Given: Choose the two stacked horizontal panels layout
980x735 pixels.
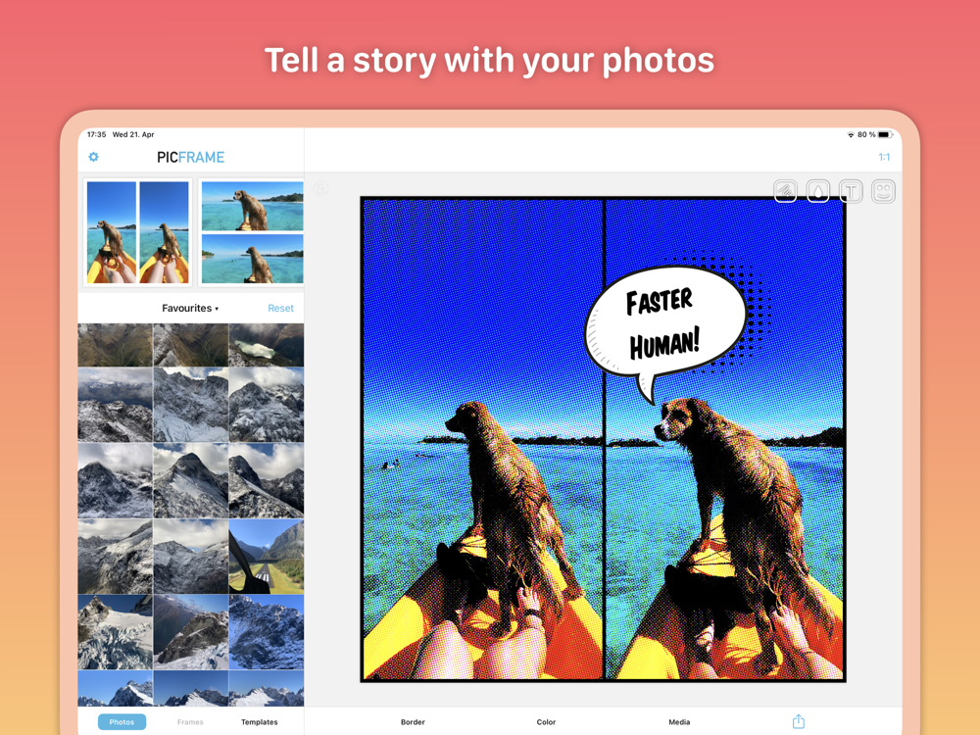Looking at the screenshot, I should 252,232.
